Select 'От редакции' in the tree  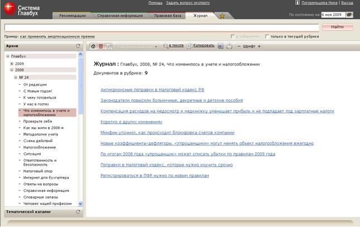(x=35, y=84)
